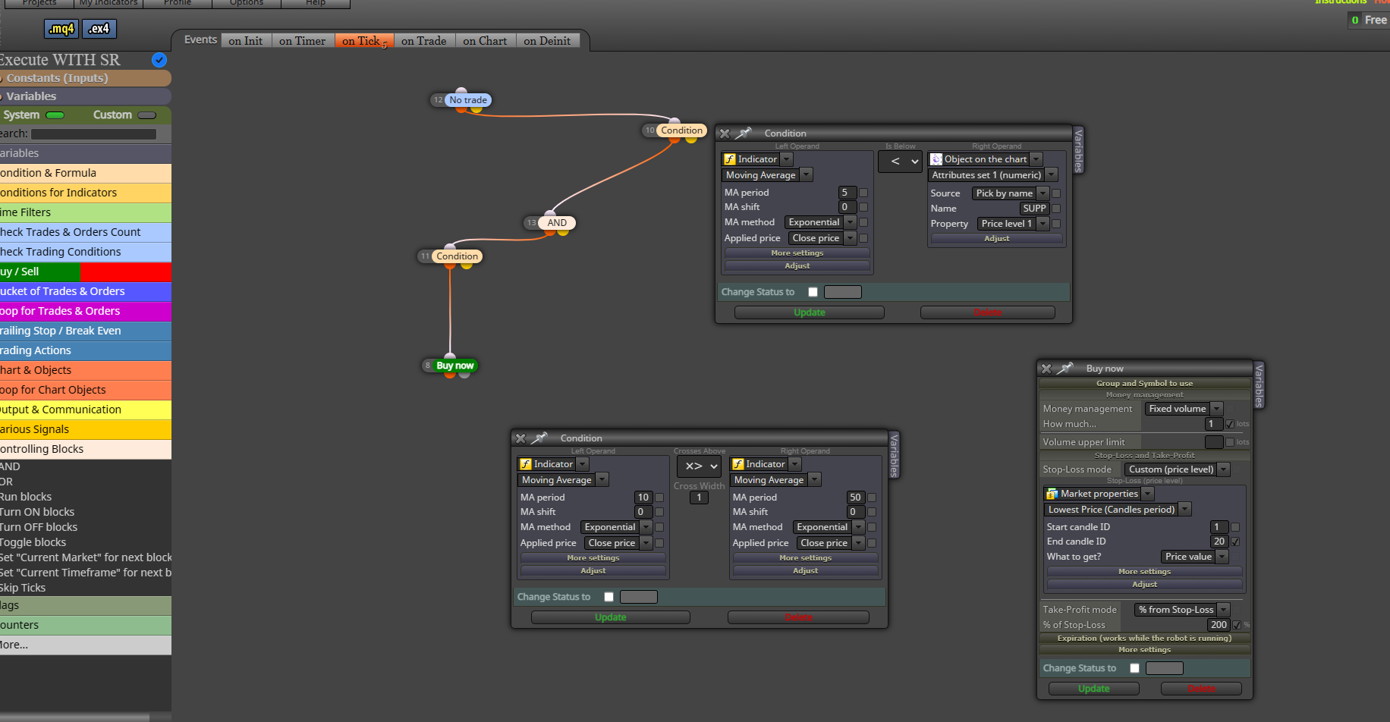Click the pin icon on the upper Condition panel

744,133
